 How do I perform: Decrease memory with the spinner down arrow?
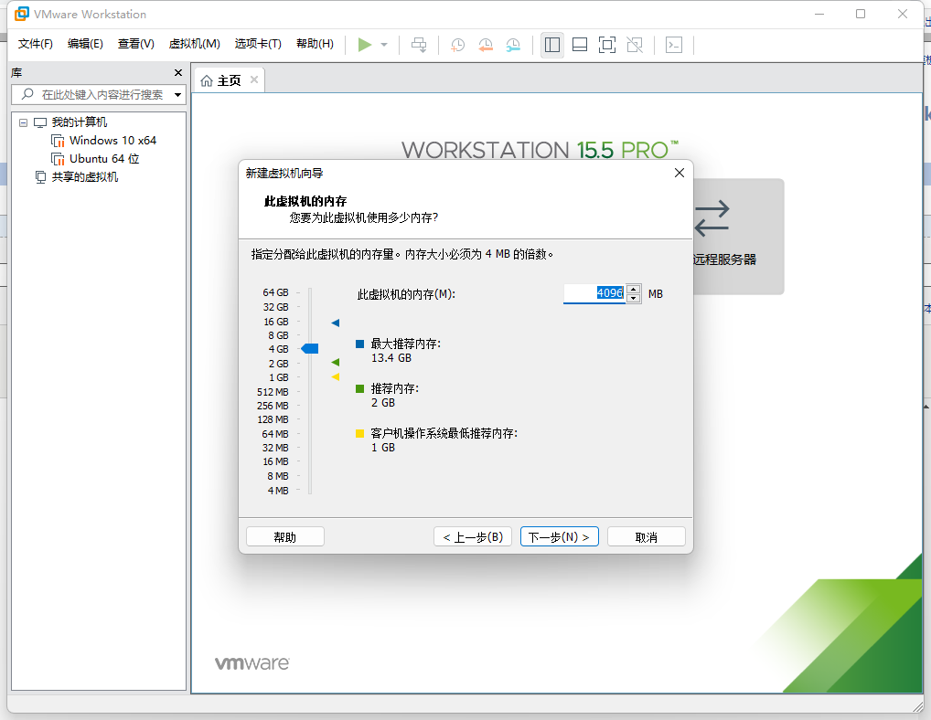634,298
